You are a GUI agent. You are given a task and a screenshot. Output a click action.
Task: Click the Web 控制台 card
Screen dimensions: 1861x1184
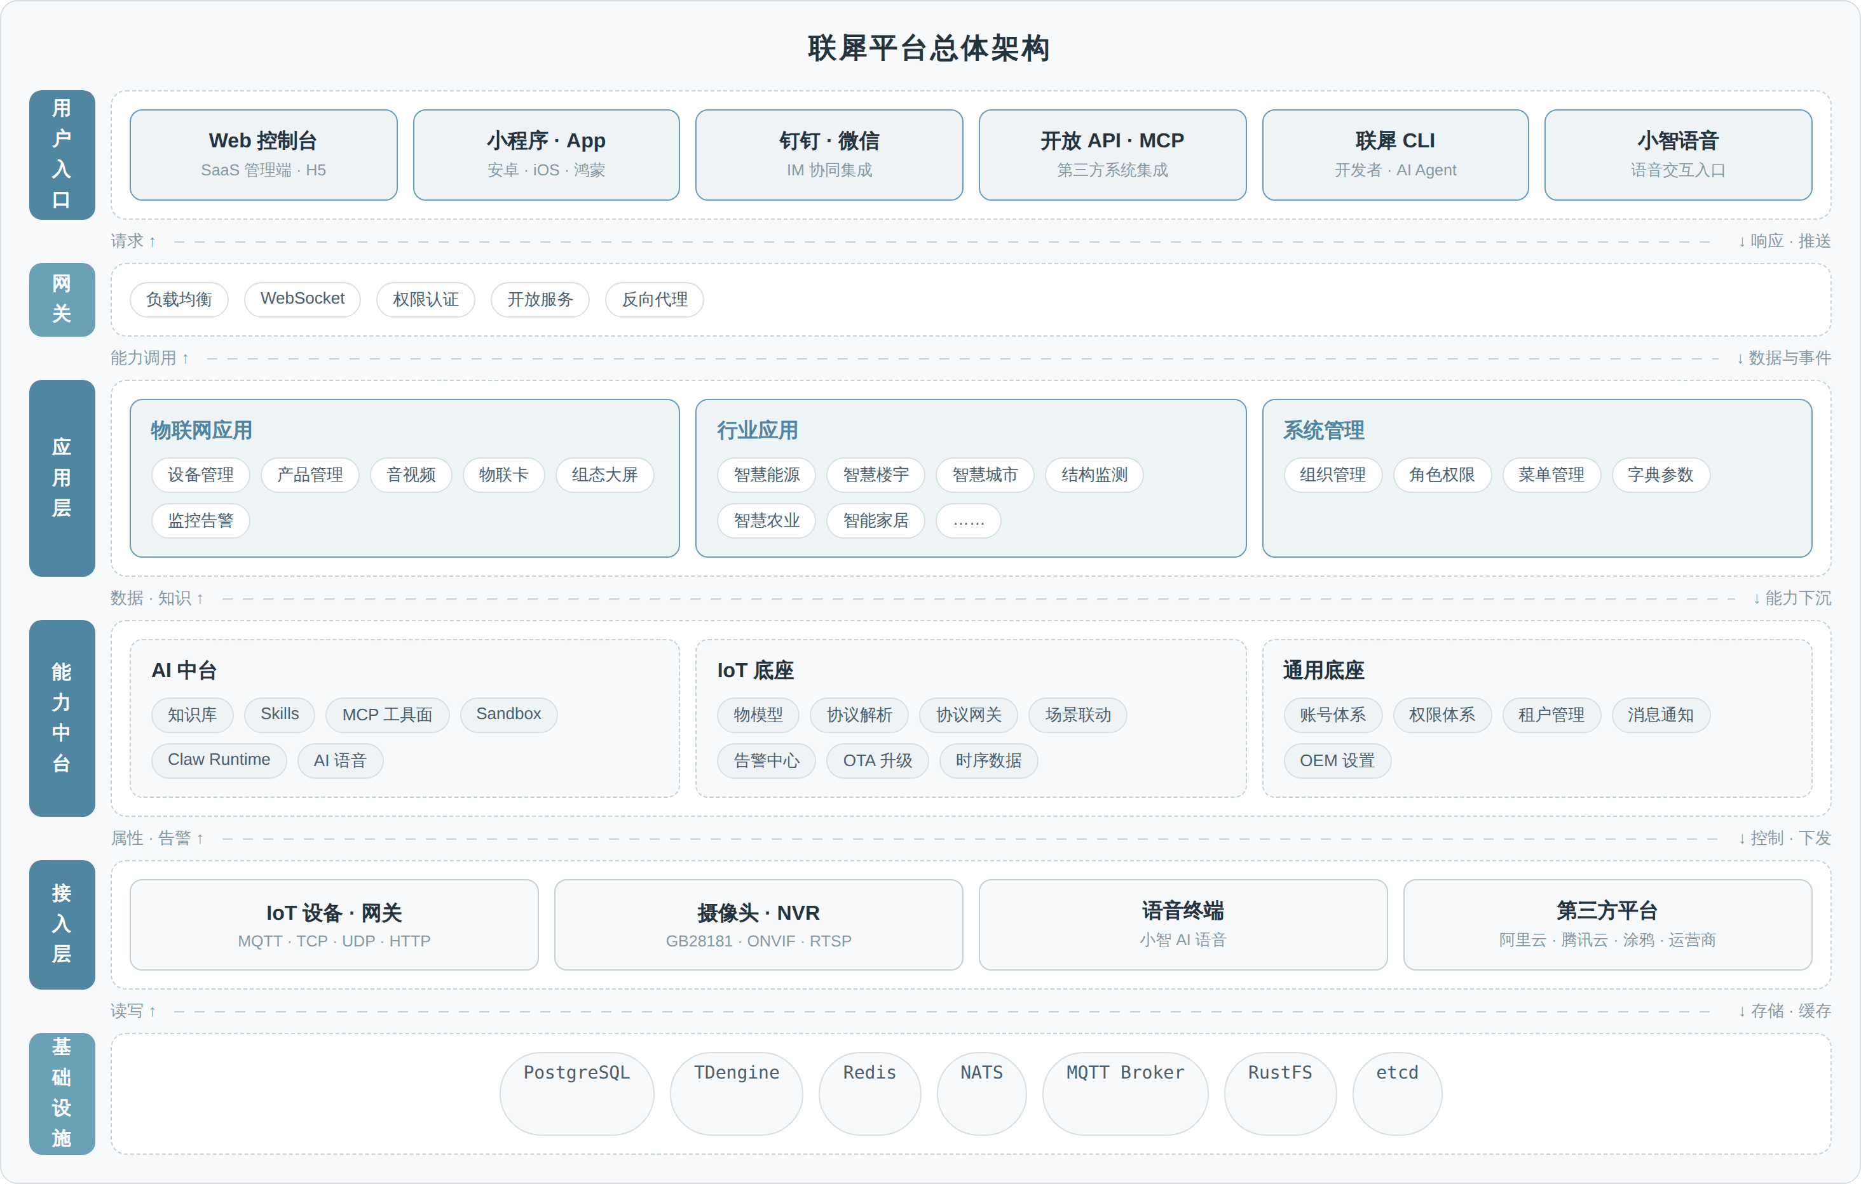pyautogui.click(x=264, y=154)
